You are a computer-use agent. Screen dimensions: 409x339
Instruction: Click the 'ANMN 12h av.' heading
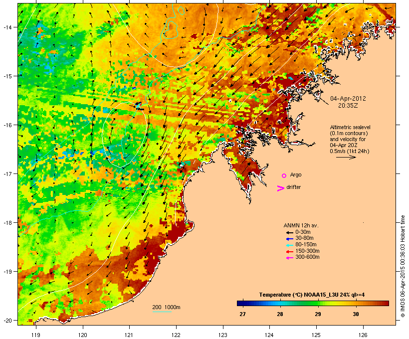[x=301, y=225]
